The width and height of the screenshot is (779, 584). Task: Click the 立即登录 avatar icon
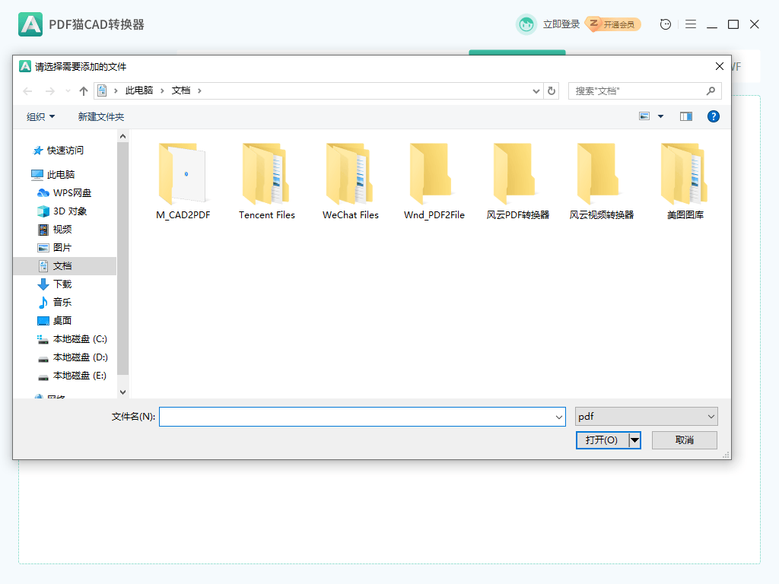(526, 24)
